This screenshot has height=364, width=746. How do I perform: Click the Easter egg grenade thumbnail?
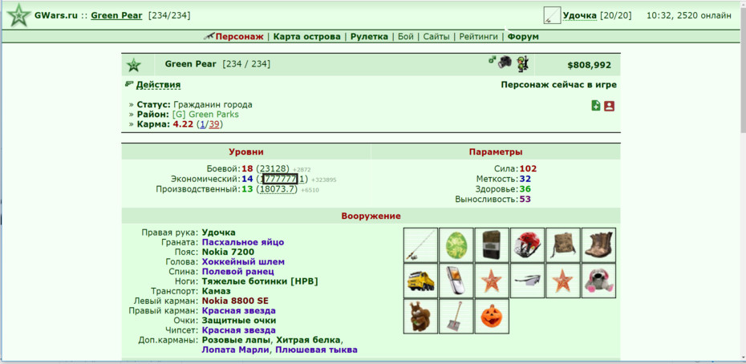point(456,245)
